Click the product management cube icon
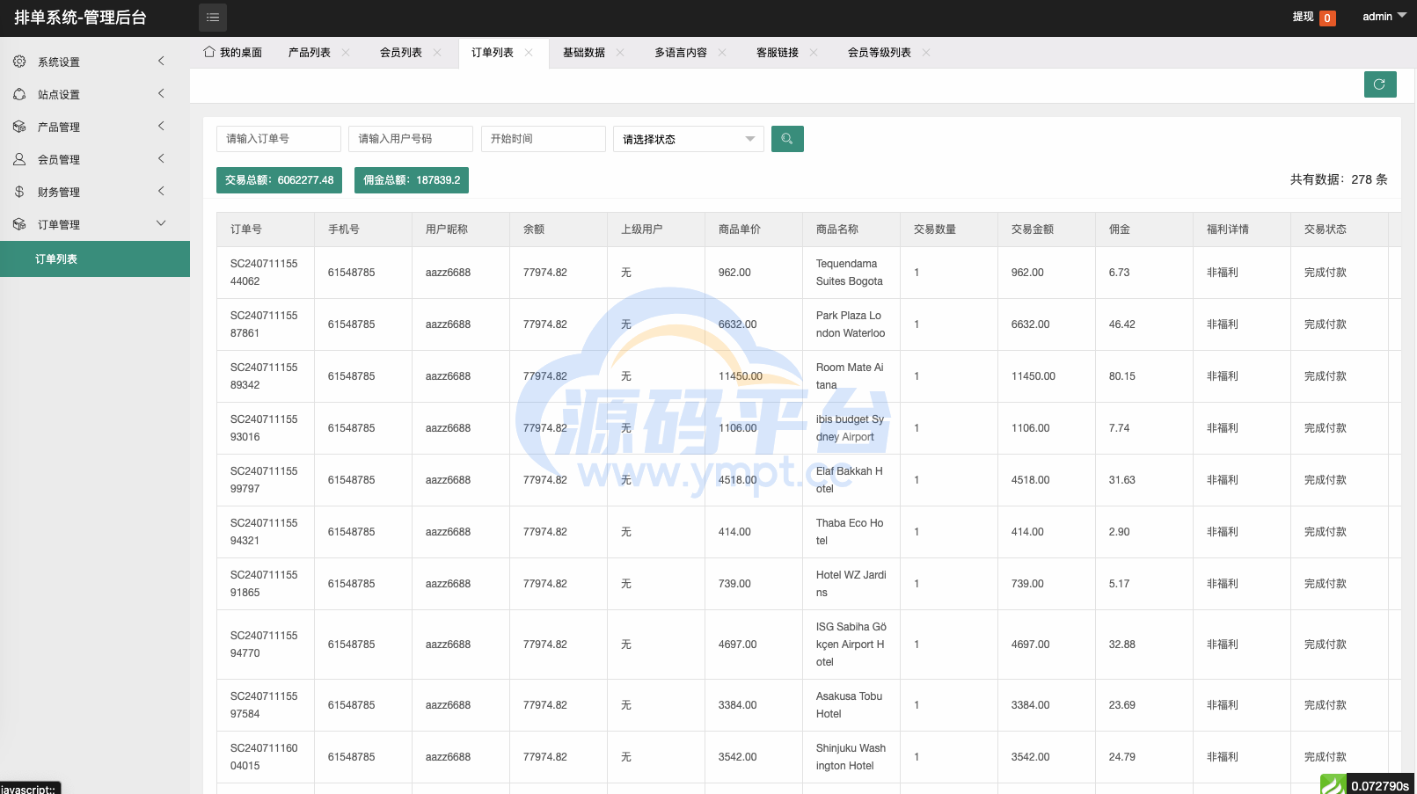This screenshot has width=1417, height=794. pyautogui.click(x=19, y=127)
